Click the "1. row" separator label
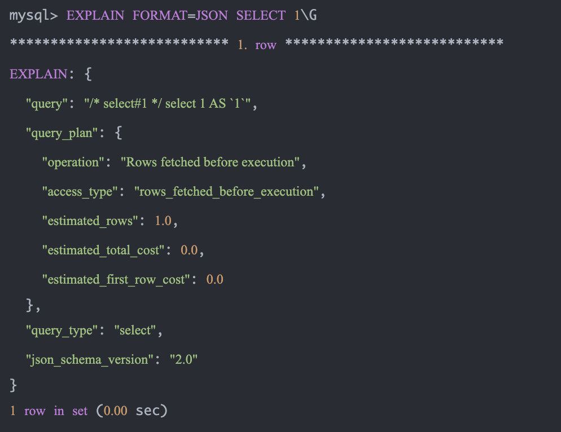Screen dimensions: 561x432 click(257, 45)
